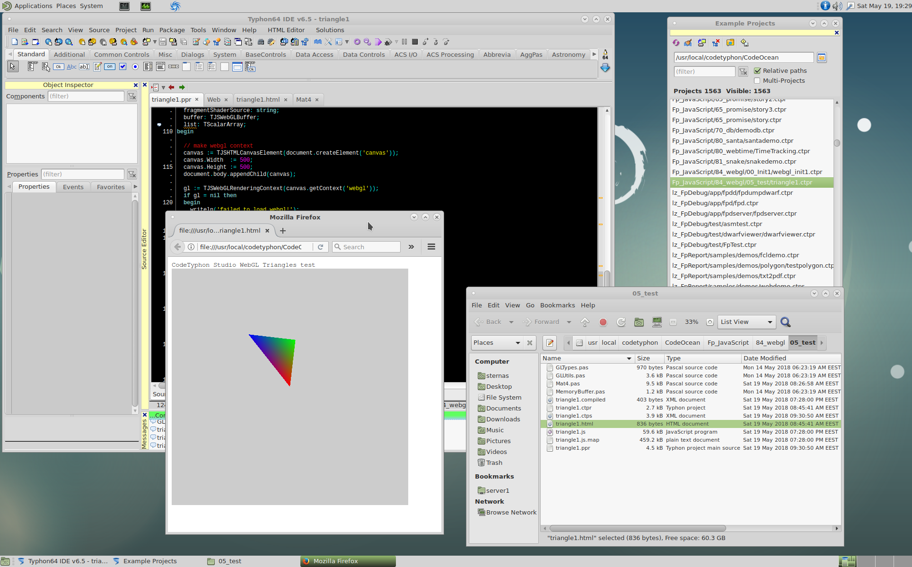Image resolution: width=912 pixels, height=567 pixels.
Task: Click the file manager search magnifier icon
Action: click(786, 322)
